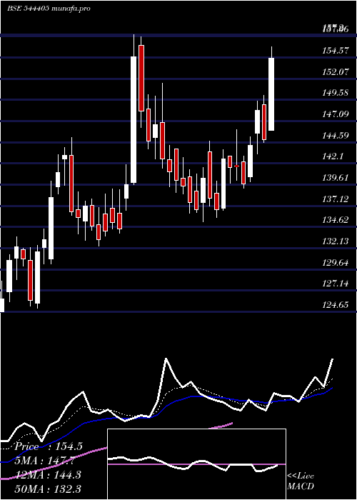Screen dimensions: 357x500
Task: Click the 152.07 price axis label
Action: point(336,71)
